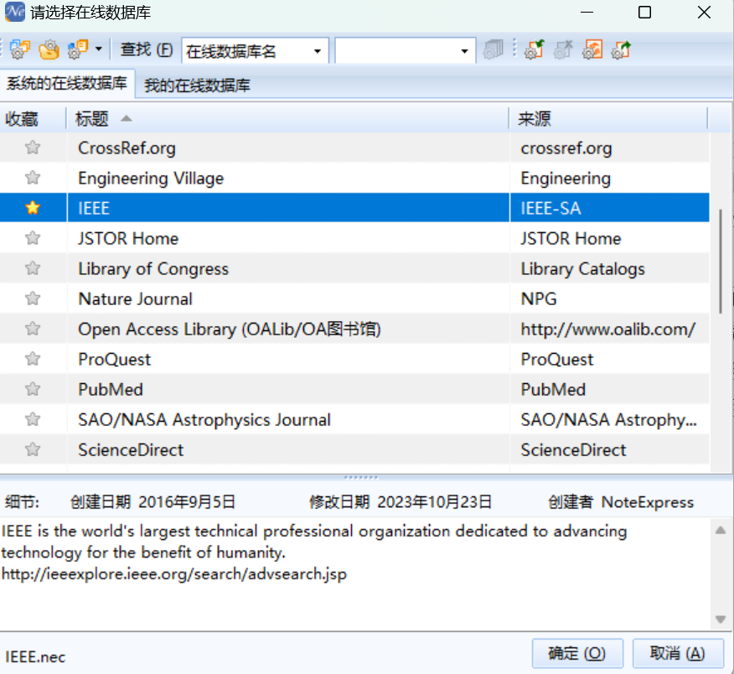Toggle favorite star for Open Access Library
The width and height of the screenshot is (734, 674).
point(33,329)
